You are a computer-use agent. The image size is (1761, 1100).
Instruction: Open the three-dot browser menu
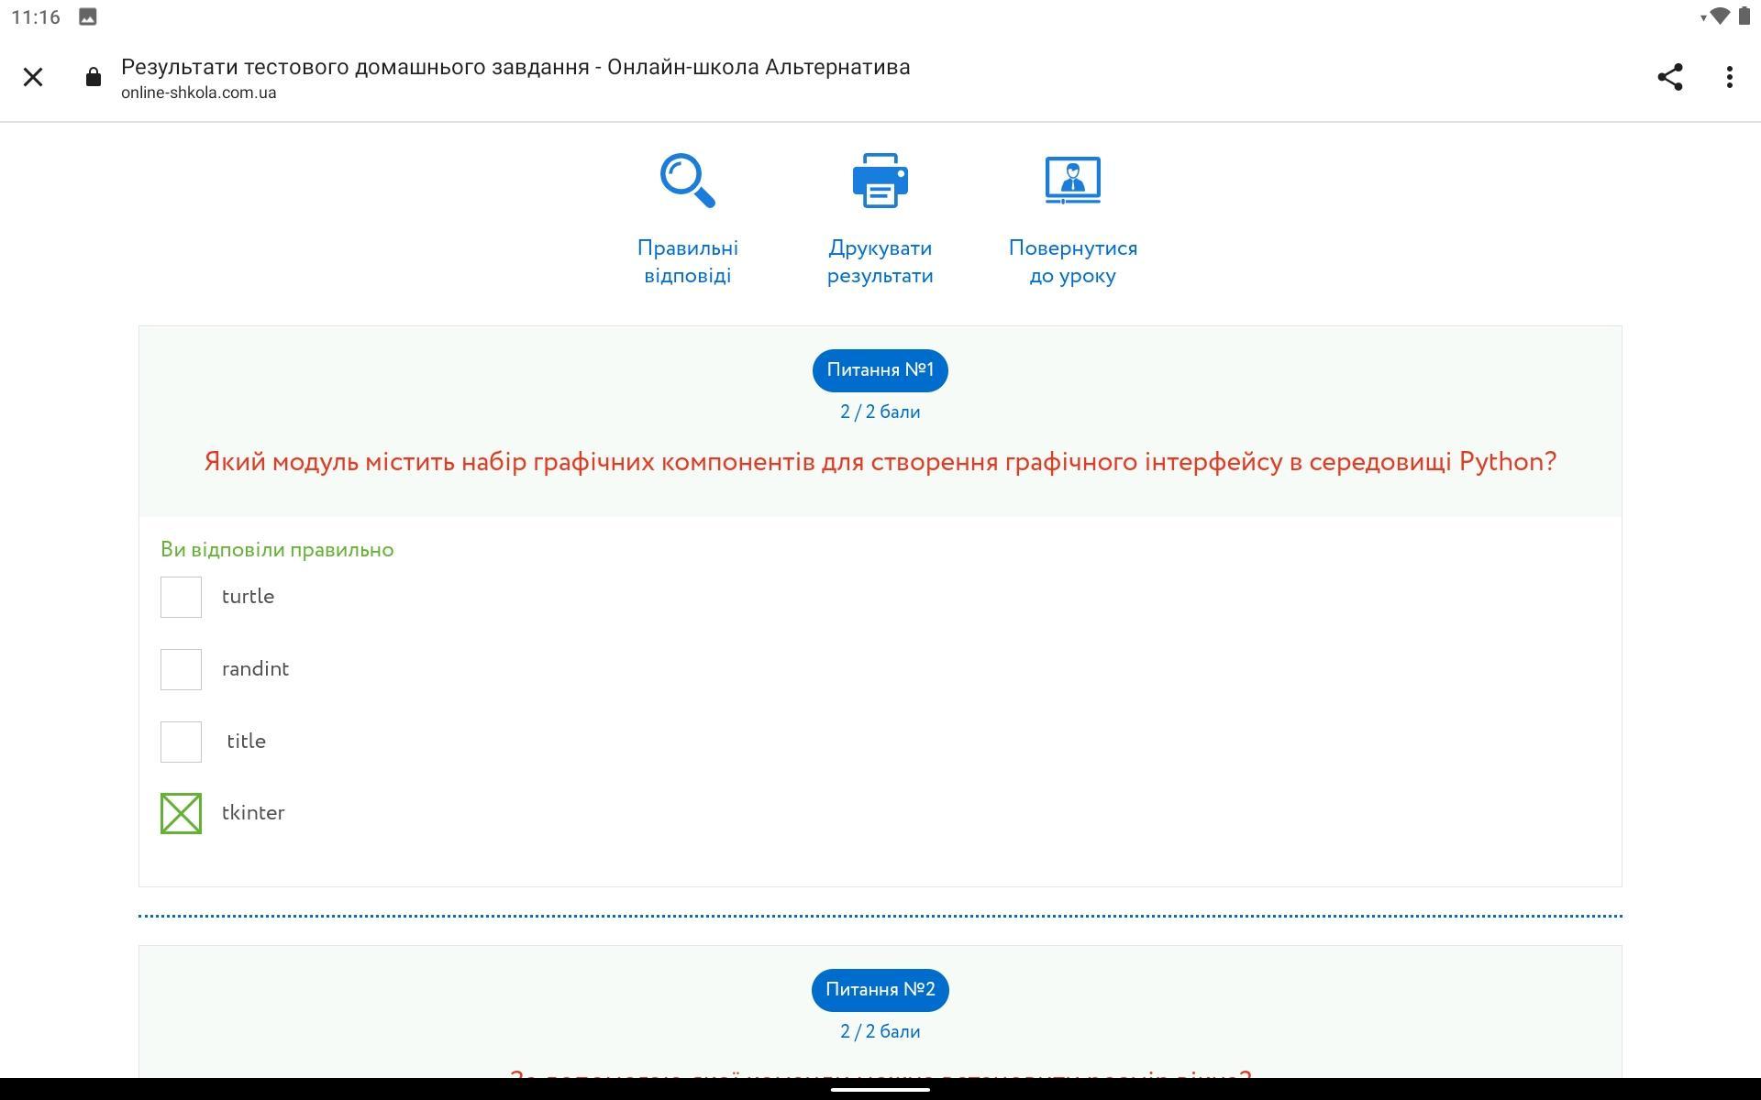tap(1729, 77)
